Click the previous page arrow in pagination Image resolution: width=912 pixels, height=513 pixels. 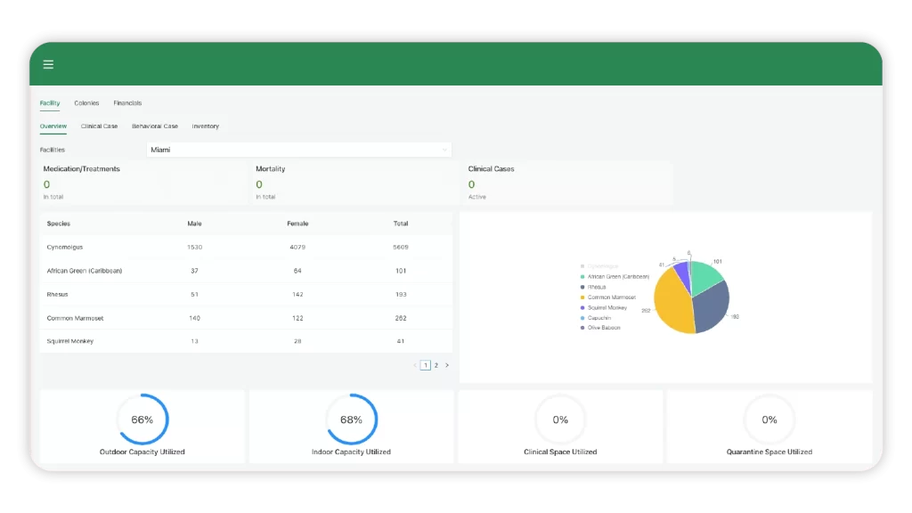pyautogui.click(x=415, y=365)
